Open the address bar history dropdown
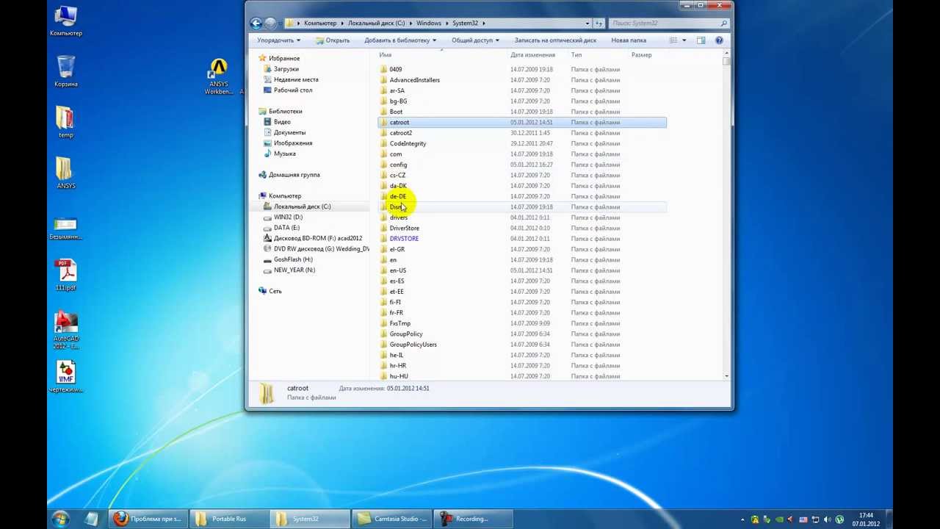The height and width of the screenshot is (529, 940). pyautogui.click(x=587, y=24)
